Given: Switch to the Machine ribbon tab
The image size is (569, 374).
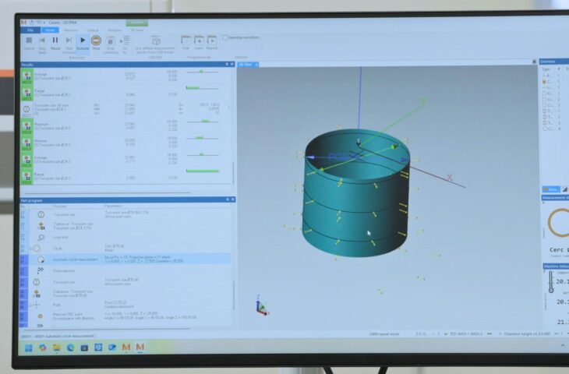Looking at the screenshot, I should [x=70, y=30].
